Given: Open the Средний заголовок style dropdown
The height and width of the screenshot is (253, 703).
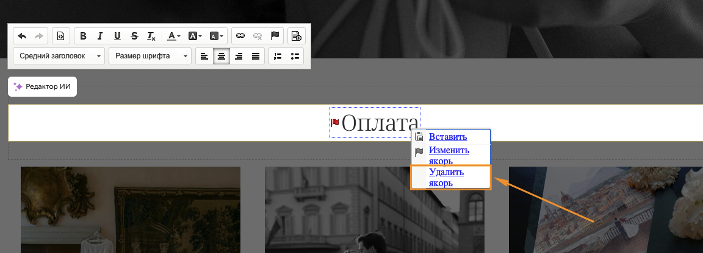Looking at the screenshot, I should [x=59, y=57].
